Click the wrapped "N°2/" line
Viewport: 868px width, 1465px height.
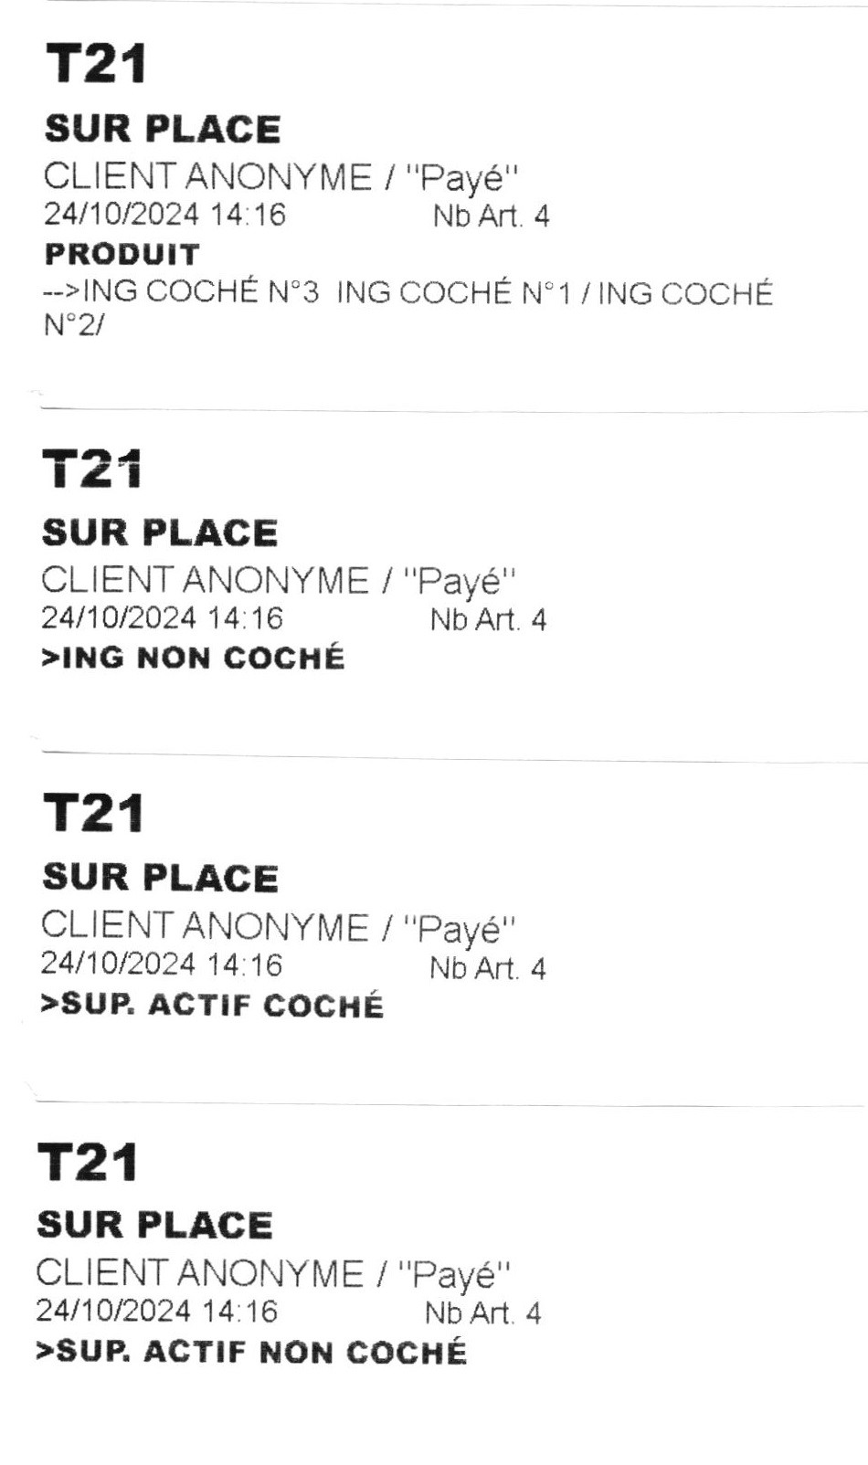pyautogui.click(x=74, y=326)
